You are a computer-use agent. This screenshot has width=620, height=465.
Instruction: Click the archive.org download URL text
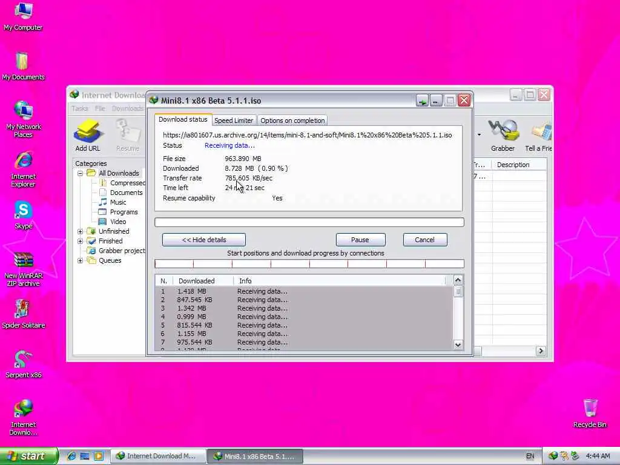(307, 135)
